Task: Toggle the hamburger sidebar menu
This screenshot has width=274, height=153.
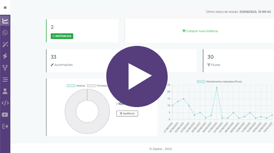Action: click(5, 8)
